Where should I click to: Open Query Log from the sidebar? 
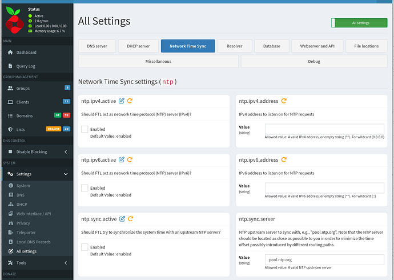26,66
